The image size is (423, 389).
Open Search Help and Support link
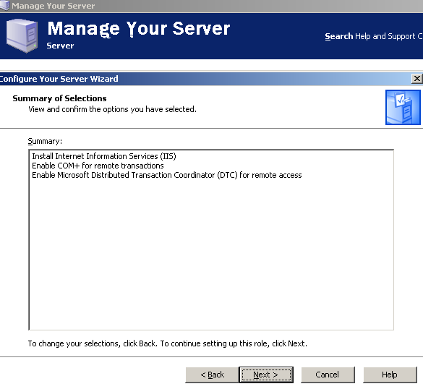pyautogui.click(x=374, y=36)
